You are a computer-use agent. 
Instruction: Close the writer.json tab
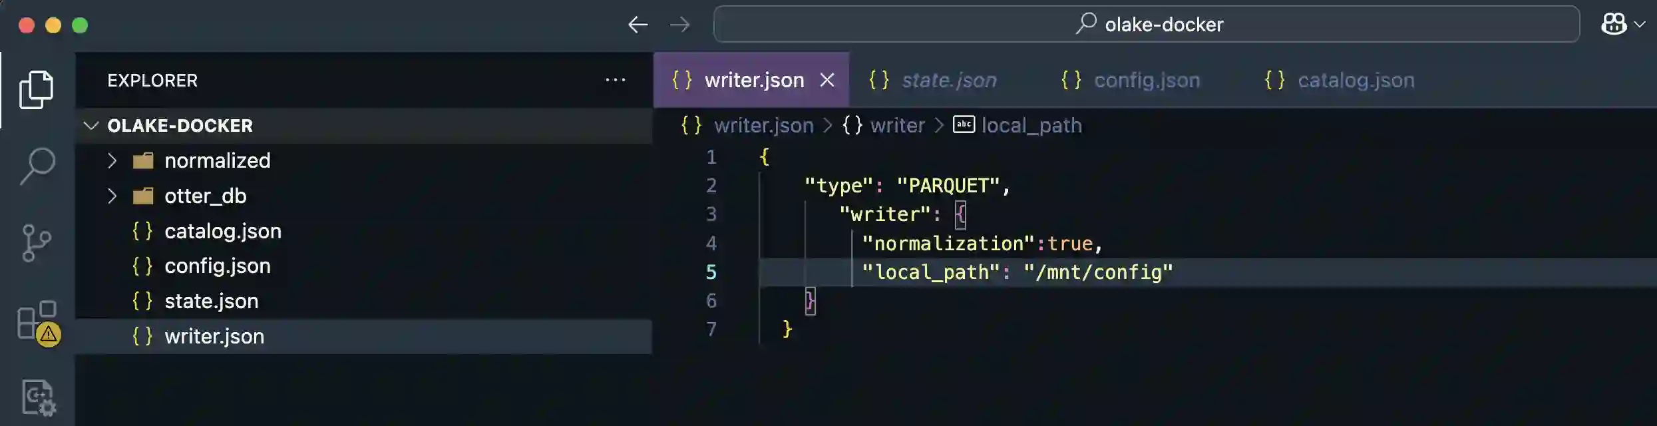click(827, 81)
